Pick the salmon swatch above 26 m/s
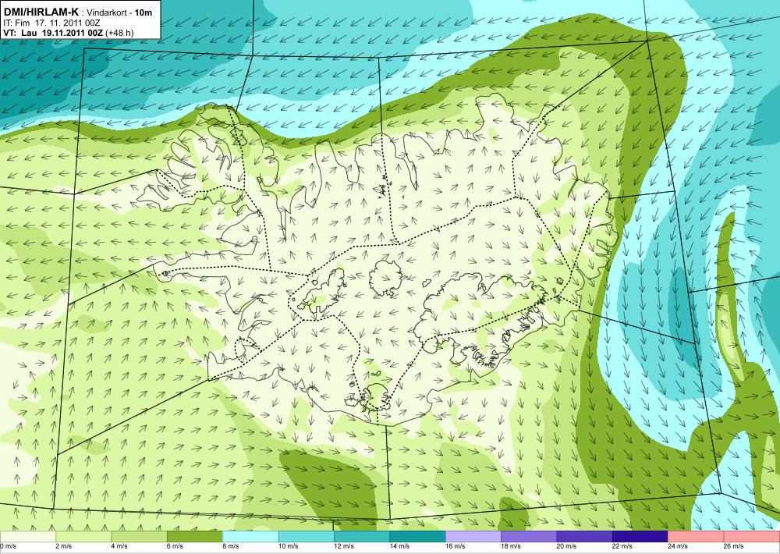780x554 pixels. tap(752, 537)
